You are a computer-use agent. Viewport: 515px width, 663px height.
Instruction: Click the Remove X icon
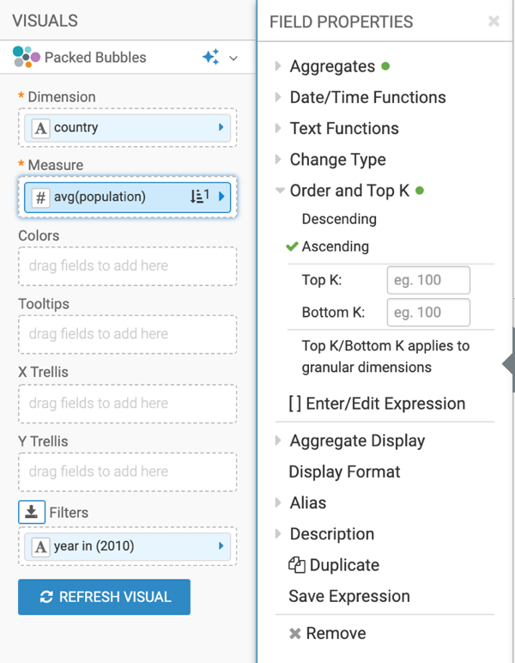(295, 634)
